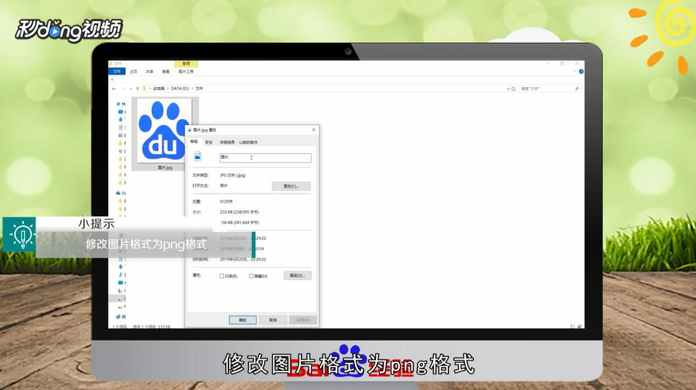The width and height of the screenshot is (696, 390).
Task: Open the quick access toolbar dropdown
Action: 112,80
